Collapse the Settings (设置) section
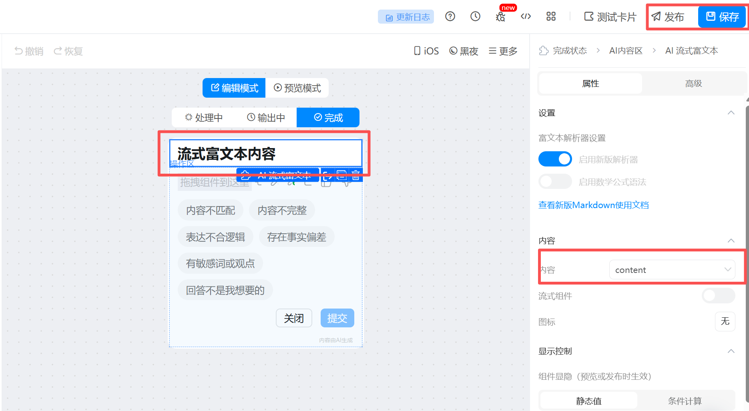This screenshot has height=411, width=749. 731,113
